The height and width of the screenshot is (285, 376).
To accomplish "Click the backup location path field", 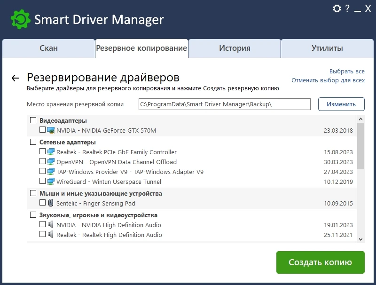I will pyautogui.click(x=225, y=104).
